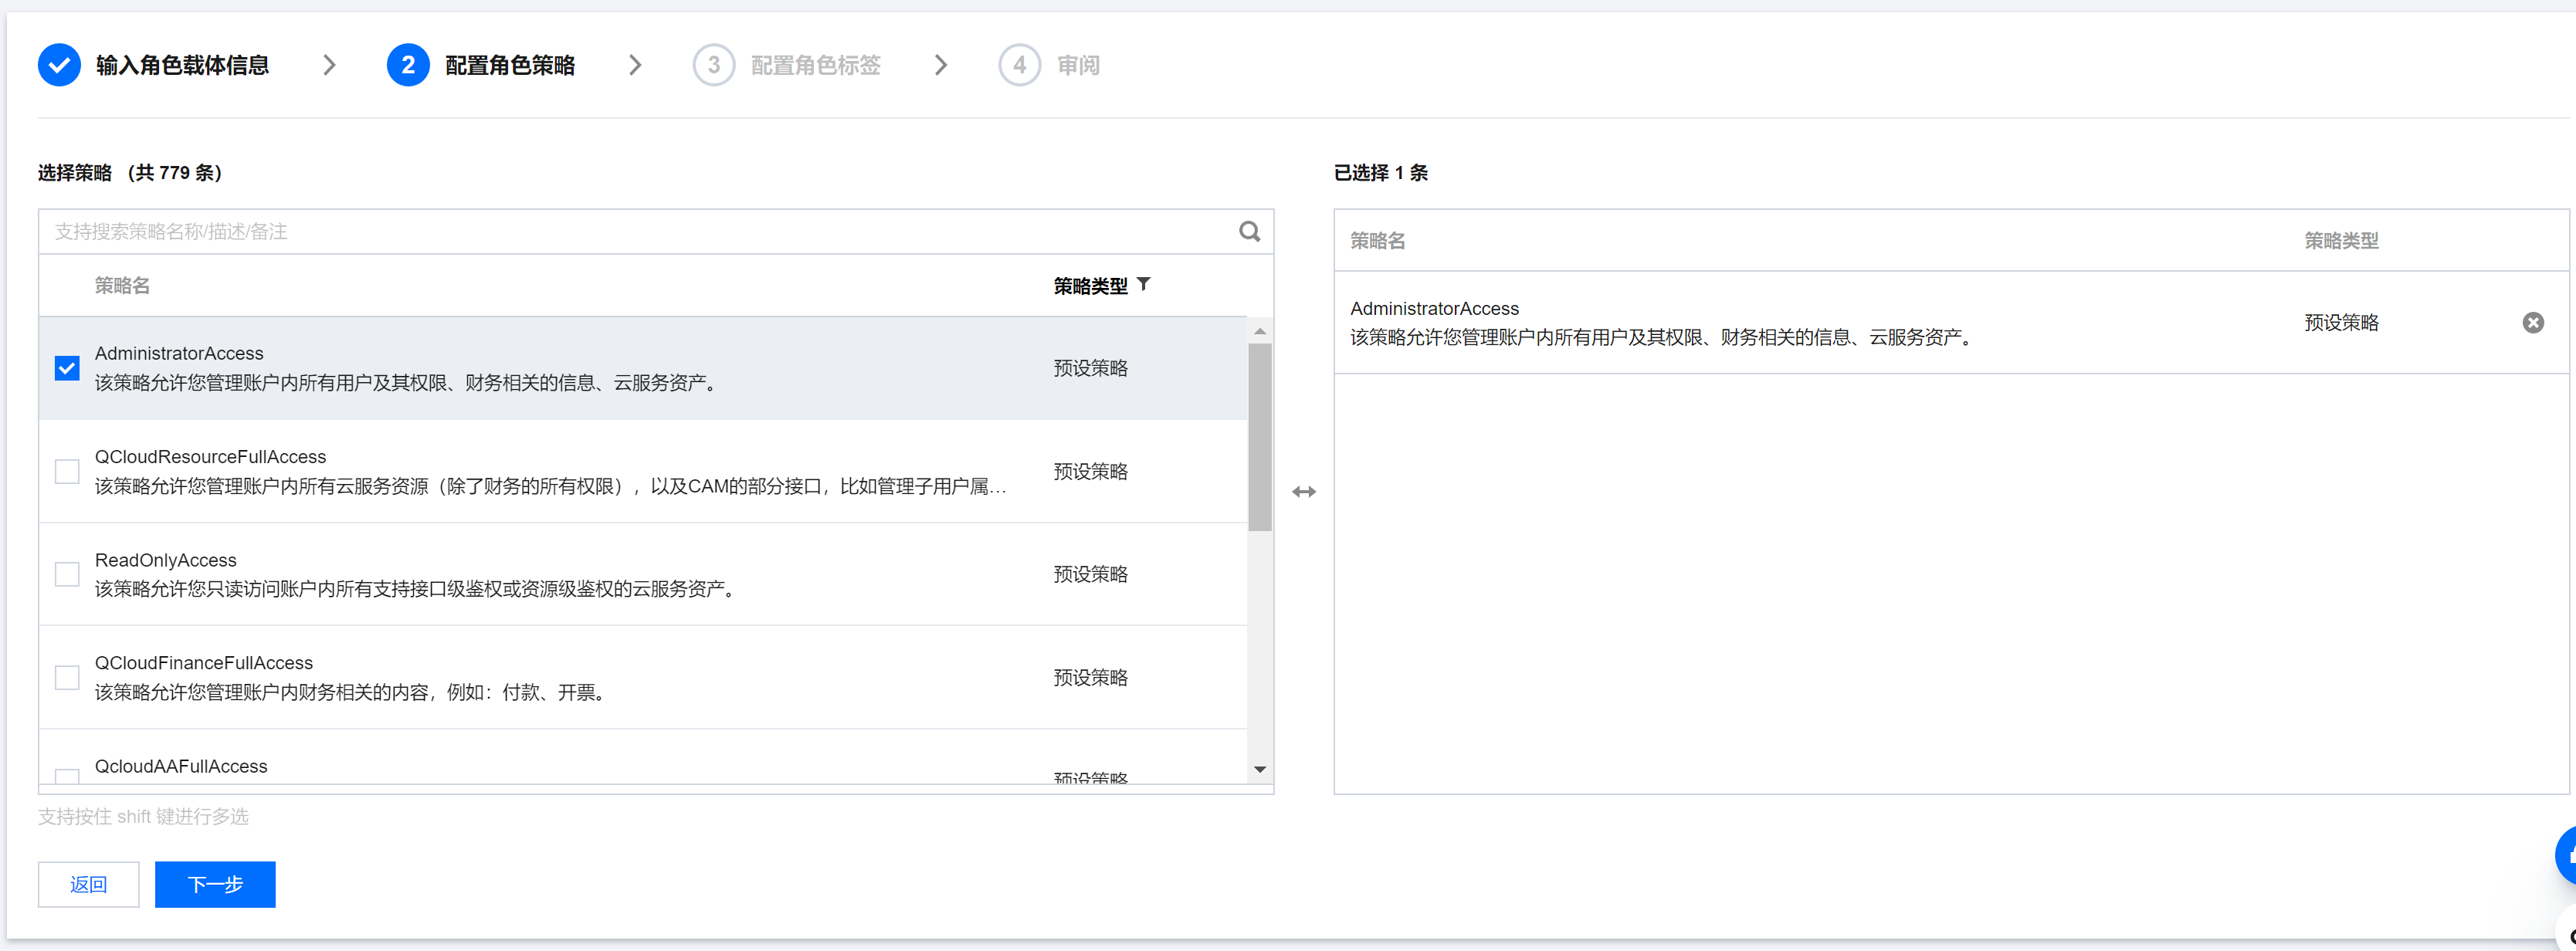Open the policy type filter icon
This screenshot has height=951, width=2576.
1143,285
